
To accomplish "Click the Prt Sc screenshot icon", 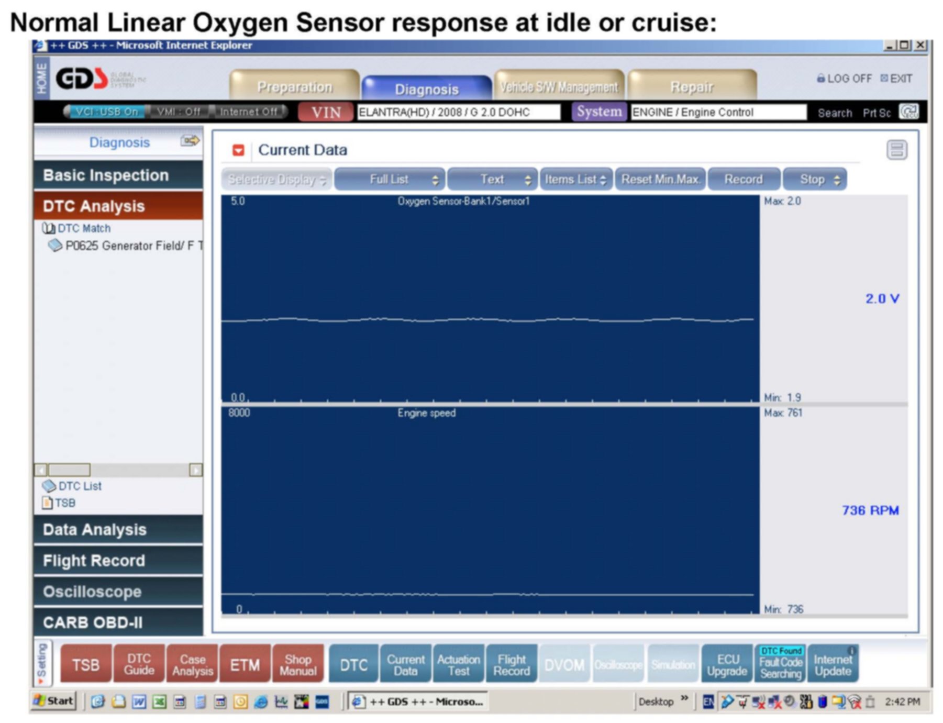I will (x=908, y=112).
